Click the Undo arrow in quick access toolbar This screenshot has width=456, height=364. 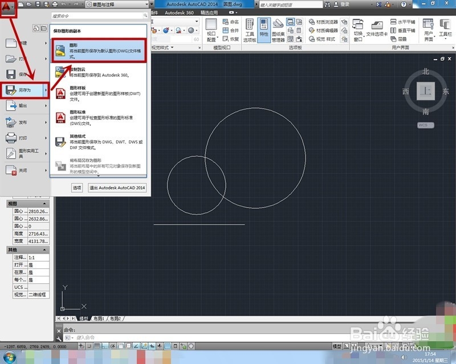[64, 5]
